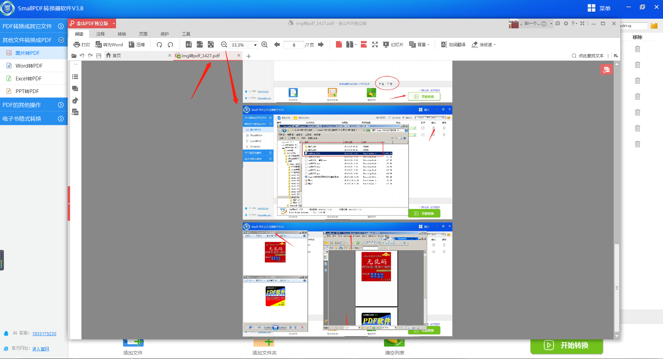
Task: Print the PDF with 打印
Action: pos(81,44)
